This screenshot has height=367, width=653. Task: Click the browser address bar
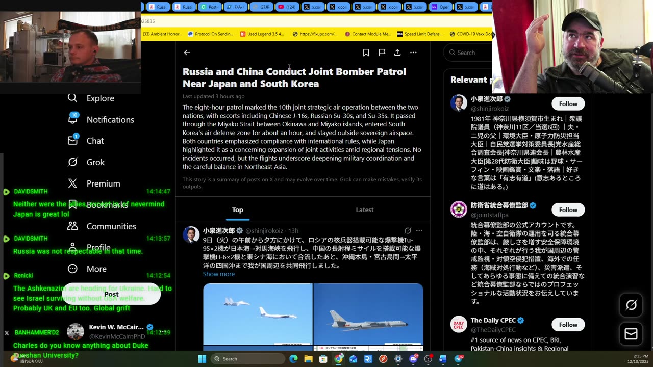316,21
